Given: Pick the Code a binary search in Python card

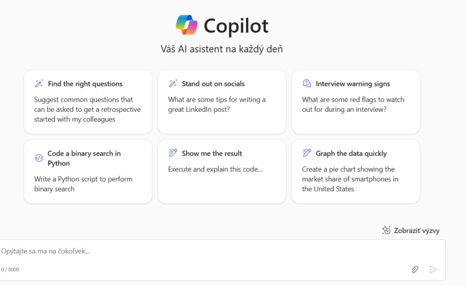Looking at the screenshot, I should pos(88,172).
